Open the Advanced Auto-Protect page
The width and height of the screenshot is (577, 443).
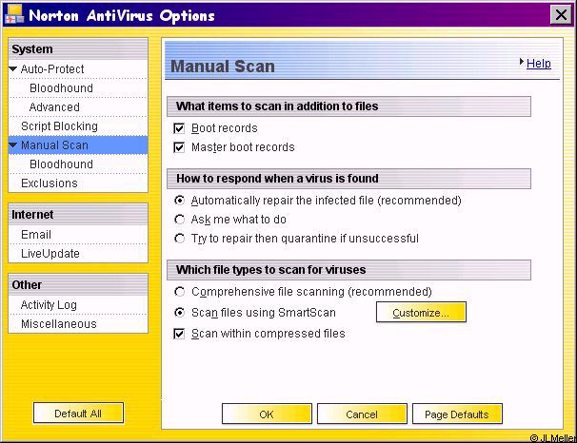[54, 107]
